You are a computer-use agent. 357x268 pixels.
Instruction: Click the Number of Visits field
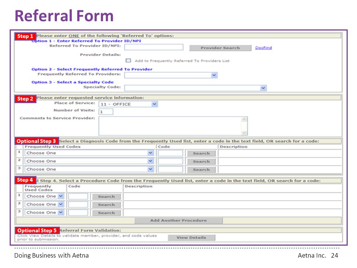106,112
